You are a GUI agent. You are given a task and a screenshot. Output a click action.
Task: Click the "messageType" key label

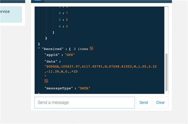(x=59, y=88)
